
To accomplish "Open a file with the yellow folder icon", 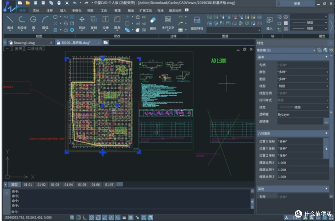I will pyautogui.click(x=28, y=3).
